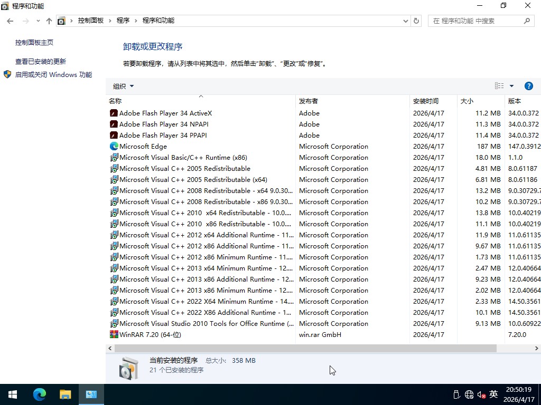541x405 pixels.
Task: Open the Start menu from the taskbar
Action: (x=12, y=394)
